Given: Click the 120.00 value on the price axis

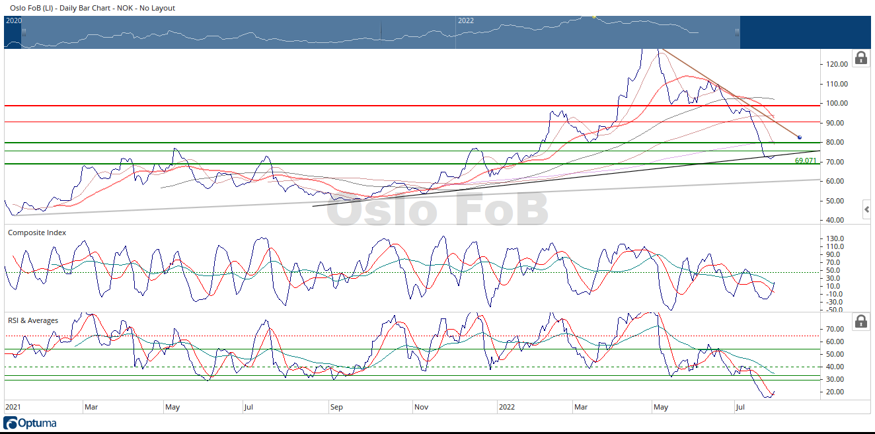Looking at the screenshot, I should click(x=837, y=65).
